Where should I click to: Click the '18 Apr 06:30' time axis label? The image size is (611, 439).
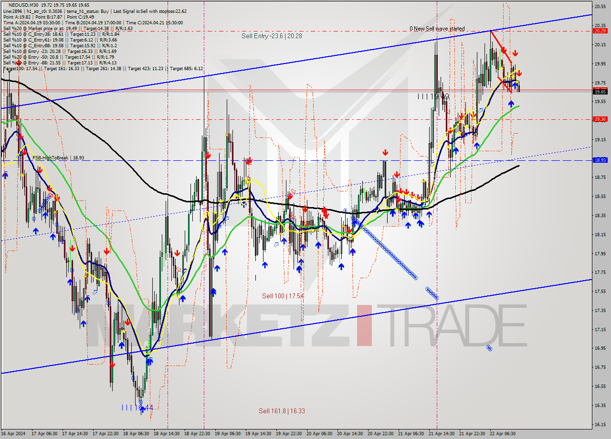pos(136,434)
